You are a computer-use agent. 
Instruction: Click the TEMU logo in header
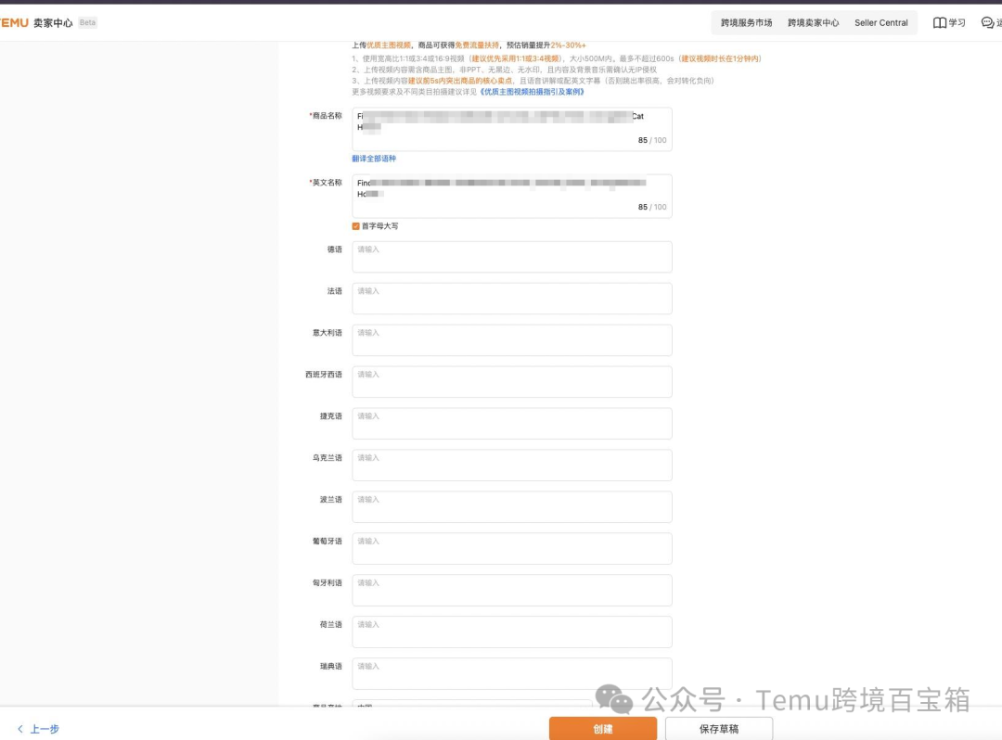tap(14, 23)
